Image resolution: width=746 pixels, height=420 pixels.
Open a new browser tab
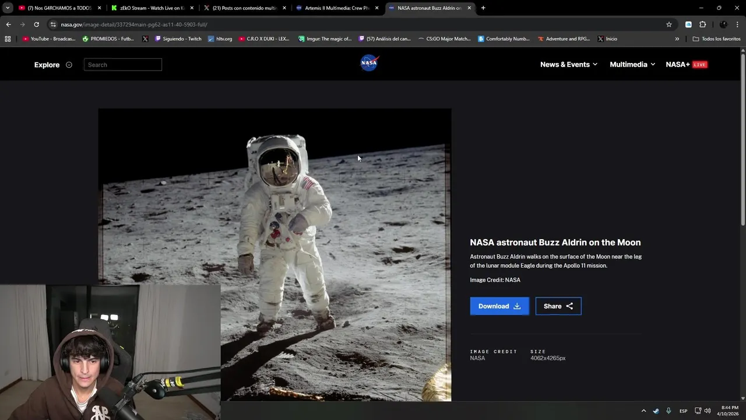tap(483, 8)
